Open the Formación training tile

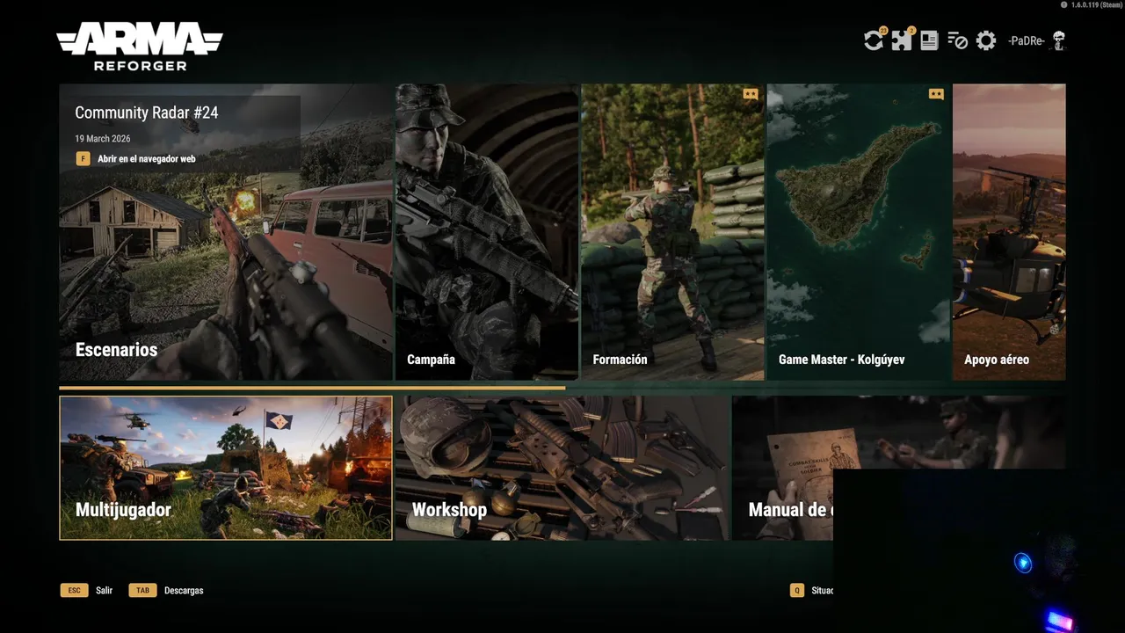[x=673, y=232]
